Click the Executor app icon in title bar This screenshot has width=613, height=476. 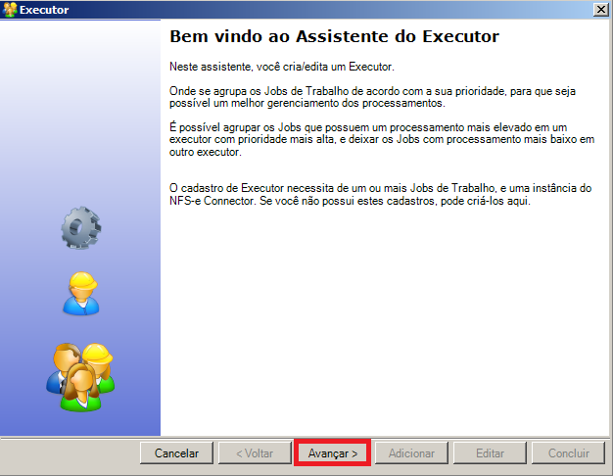point(10,10)
